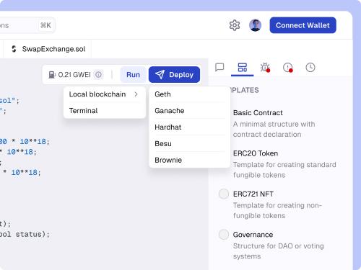Click the Connect Wallet button
The height and width of the screenshot is (270, 361).
tap(303, 25)
